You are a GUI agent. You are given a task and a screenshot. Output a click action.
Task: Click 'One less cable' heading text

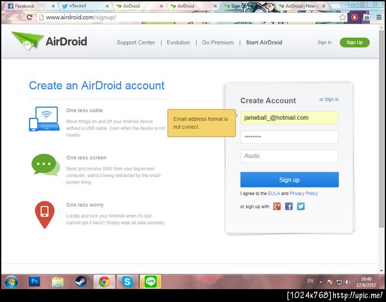tap(84, 110)
